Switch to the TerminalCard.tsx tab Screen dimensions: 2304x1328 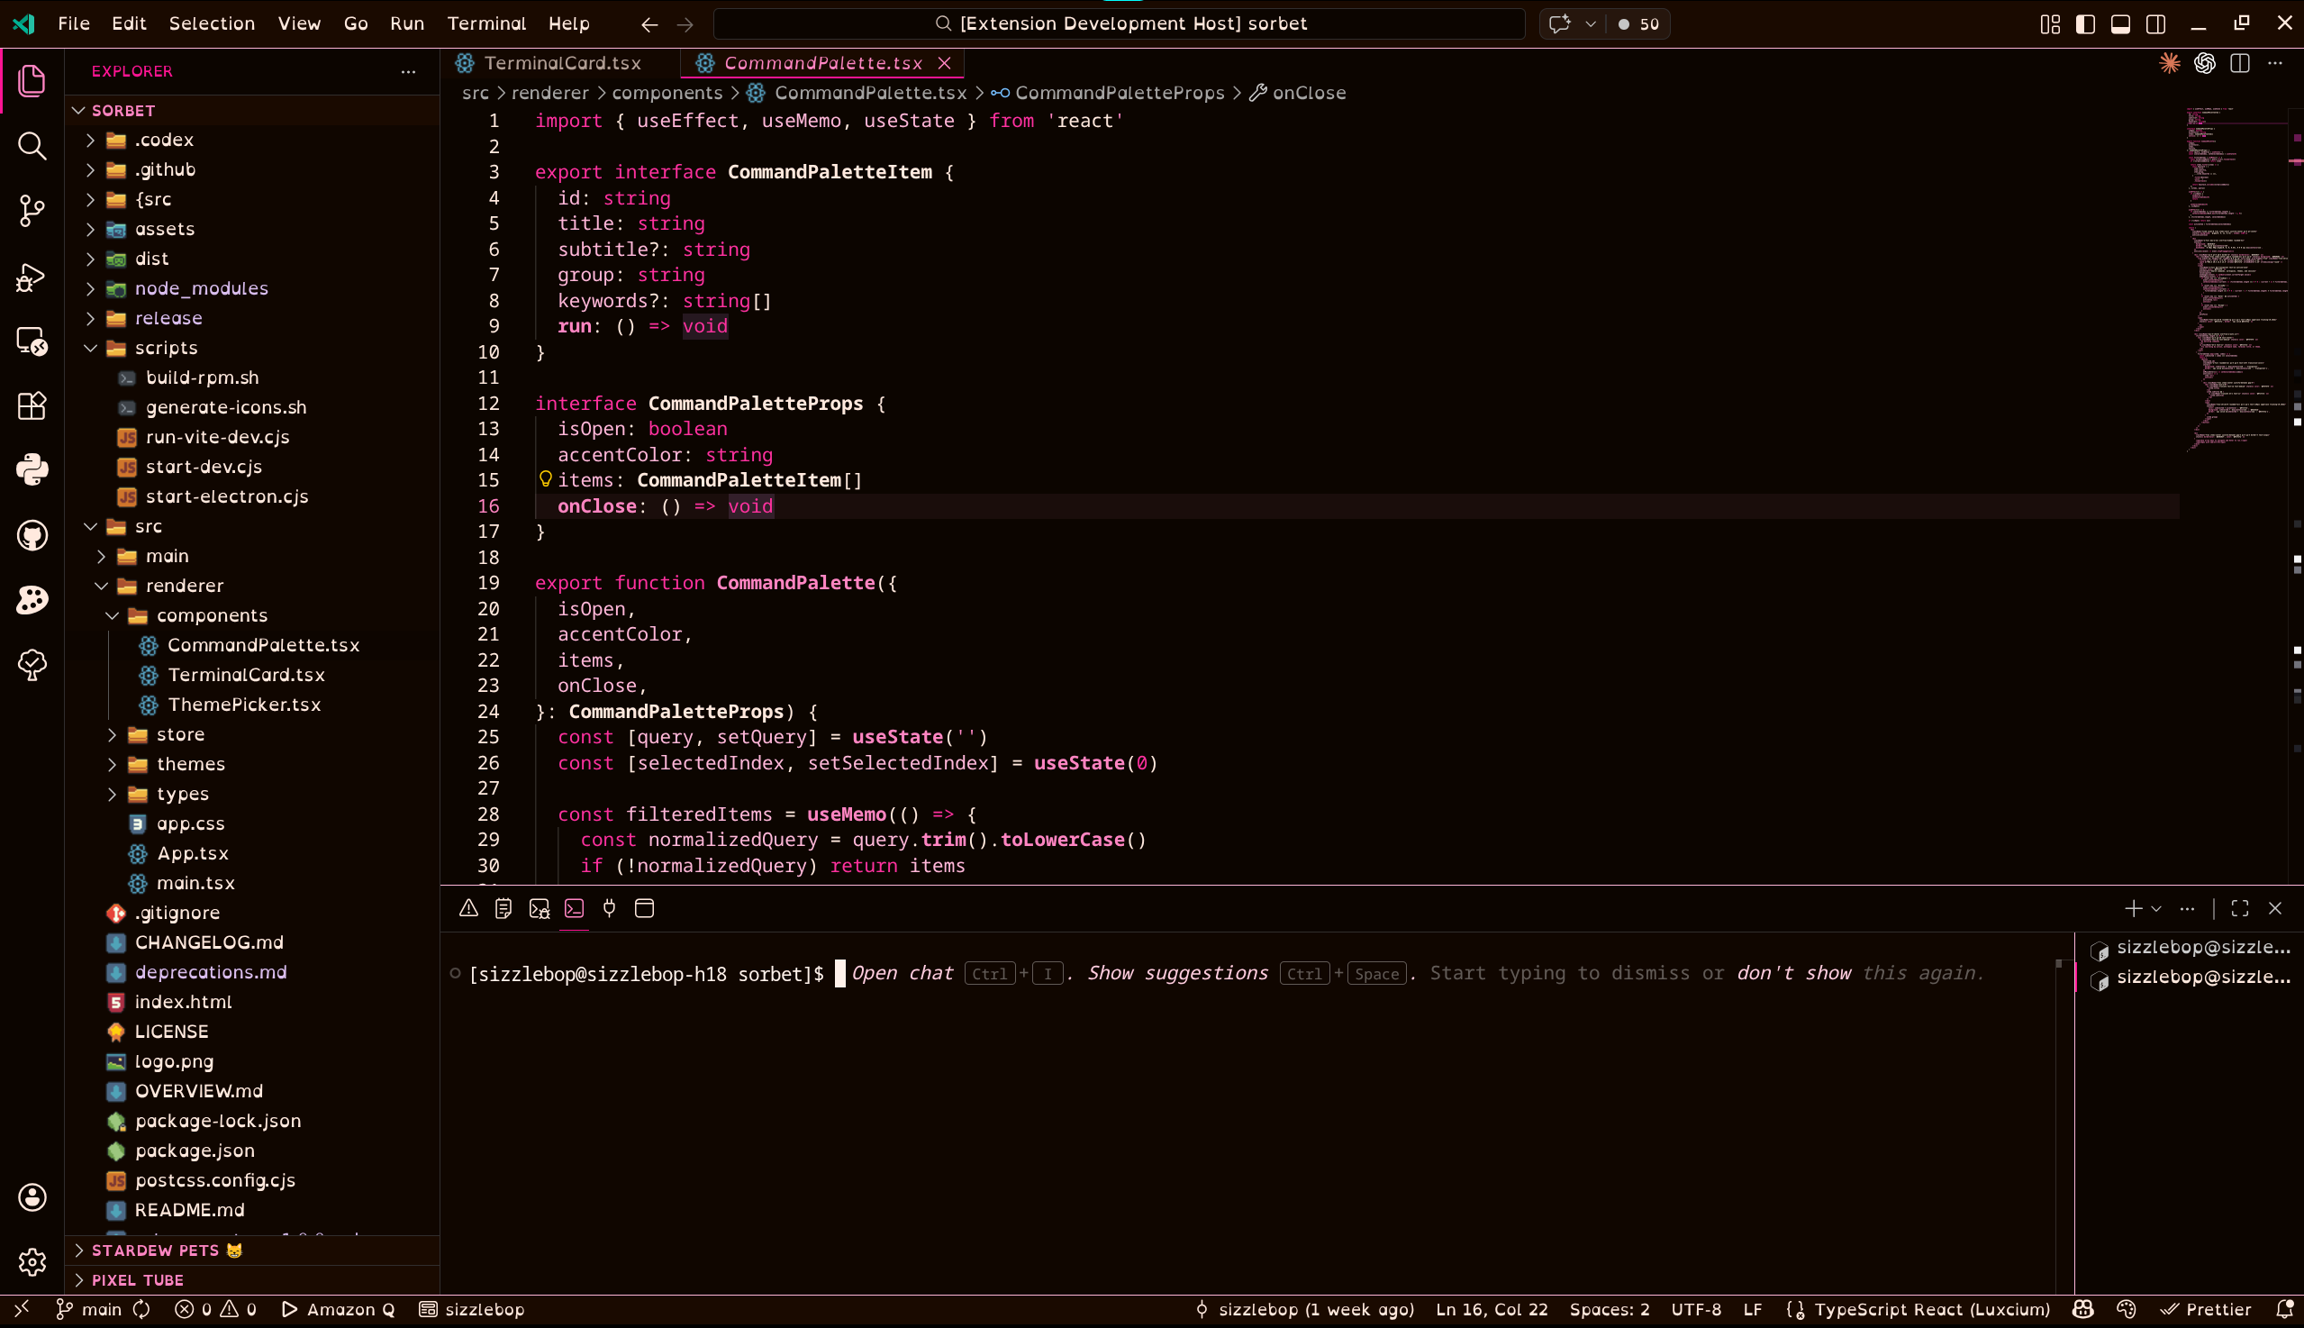562,63
